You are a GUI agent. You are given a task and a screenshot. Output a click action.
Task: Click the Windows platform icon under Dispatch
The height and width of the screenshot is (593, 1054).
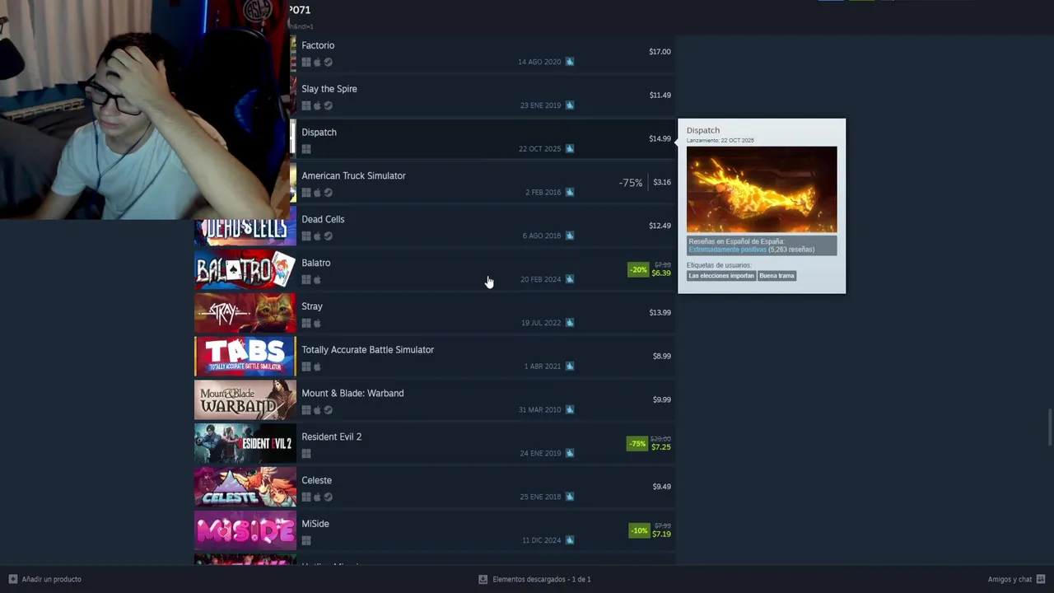(x=306, y=150)
